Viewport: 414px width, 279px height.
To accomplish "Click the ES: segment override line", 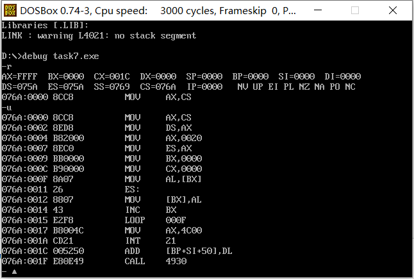I will coord(70,189).
